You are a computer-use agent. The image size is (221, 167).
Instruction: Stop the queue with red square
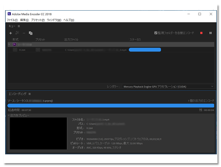[201, 33]
